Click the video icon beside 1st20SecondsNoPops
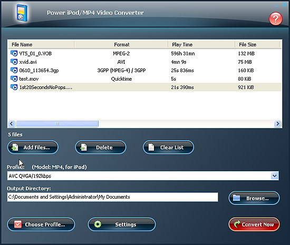This screenshot has width=290, height=245. pyautogui.click(x=14, y=87)
